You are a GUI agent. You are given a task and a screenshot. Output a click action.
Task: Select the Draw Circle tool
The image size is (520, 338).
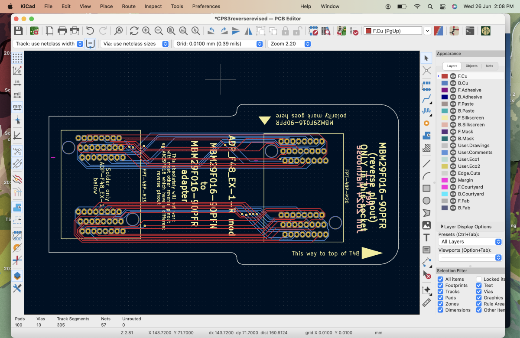tap(426, 201)
